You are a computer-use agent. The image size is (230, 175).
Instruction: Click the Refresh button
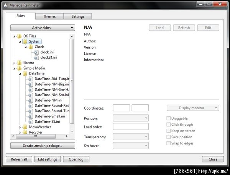184,28
